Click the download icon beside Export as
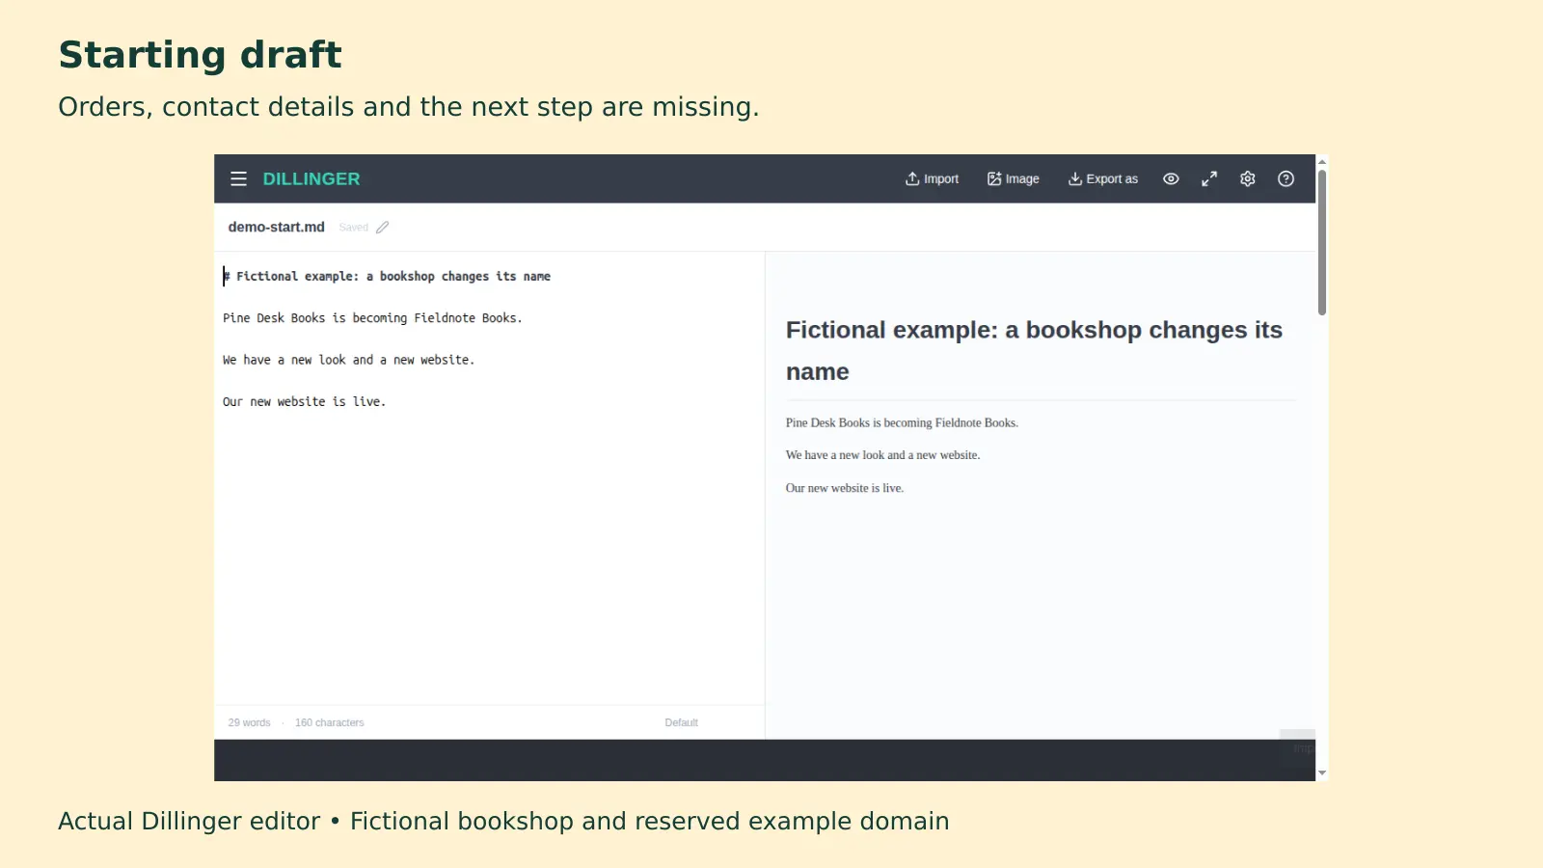 1074,178
